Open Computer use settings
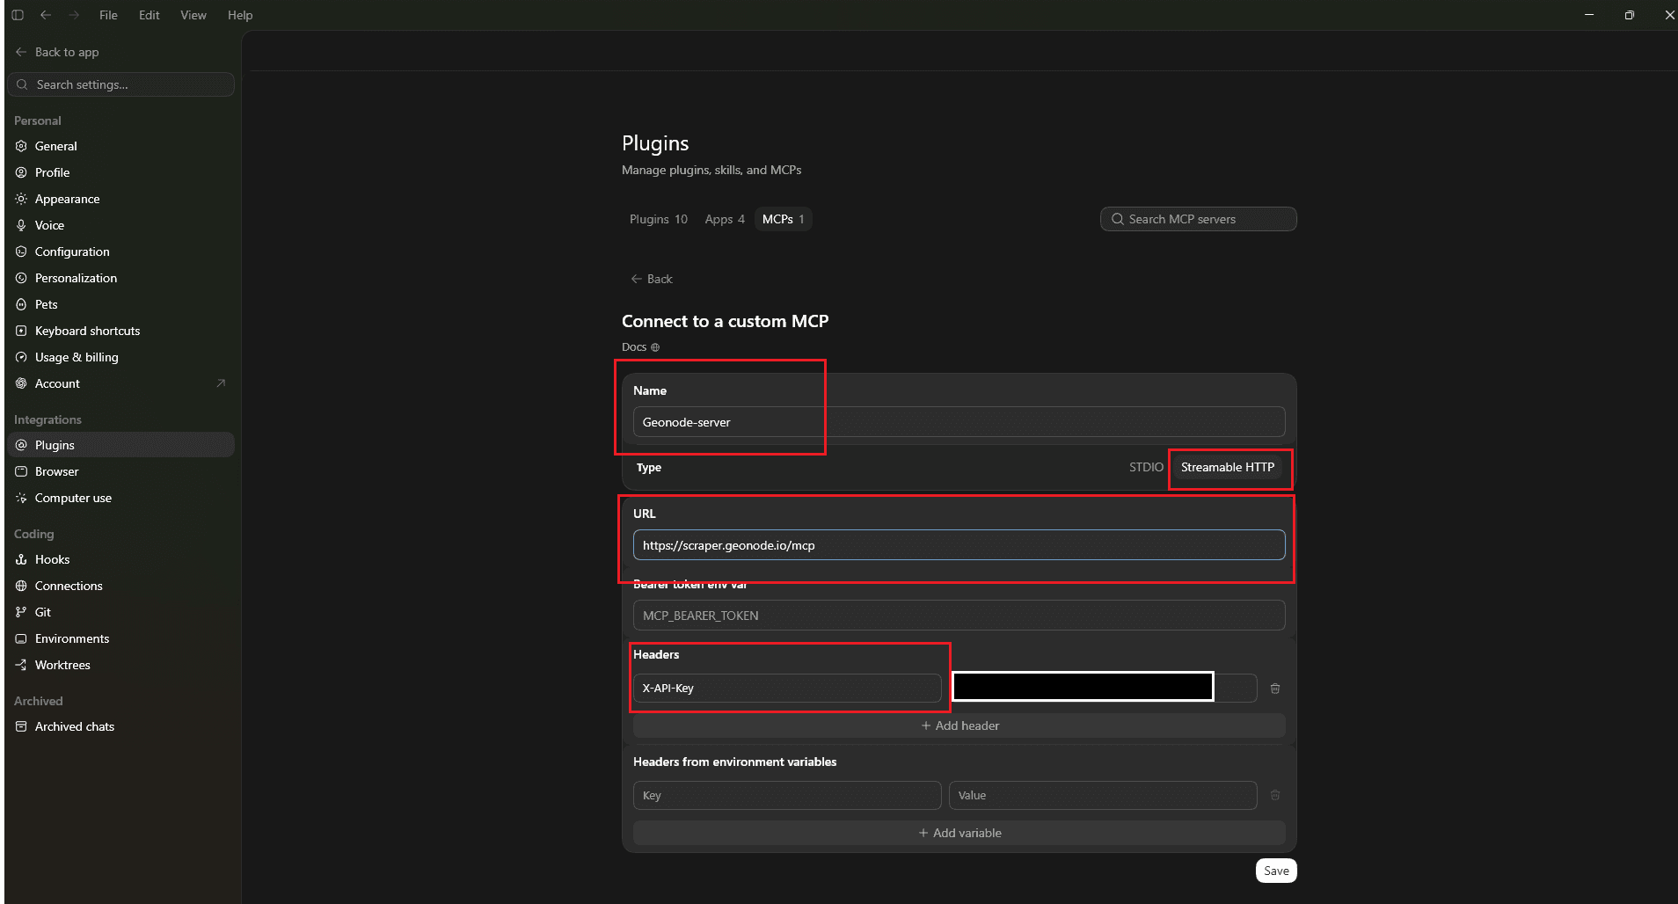Image resolution: width=1678 pixels, height=904 pixels. (121, 498)
